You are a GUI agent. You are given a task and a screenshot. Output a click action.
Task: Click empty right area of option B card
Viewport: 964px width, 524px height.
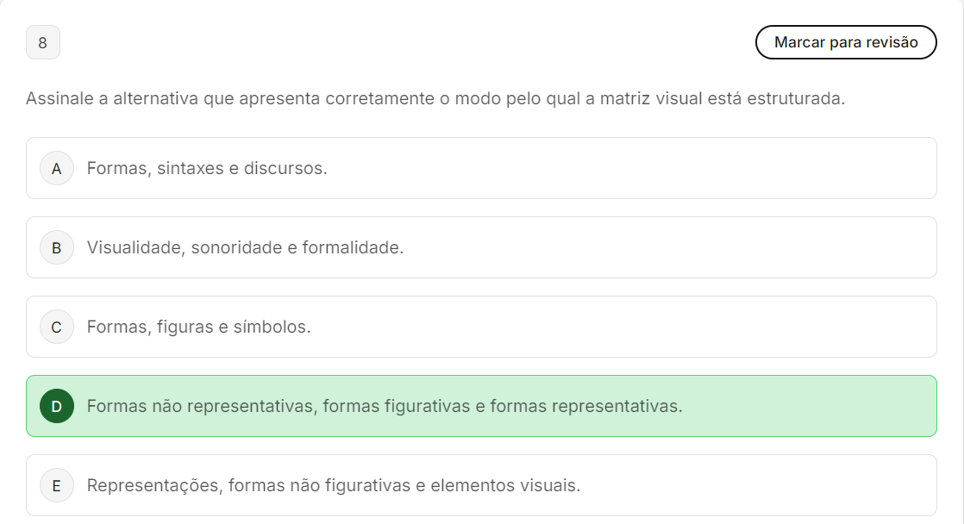690,247
